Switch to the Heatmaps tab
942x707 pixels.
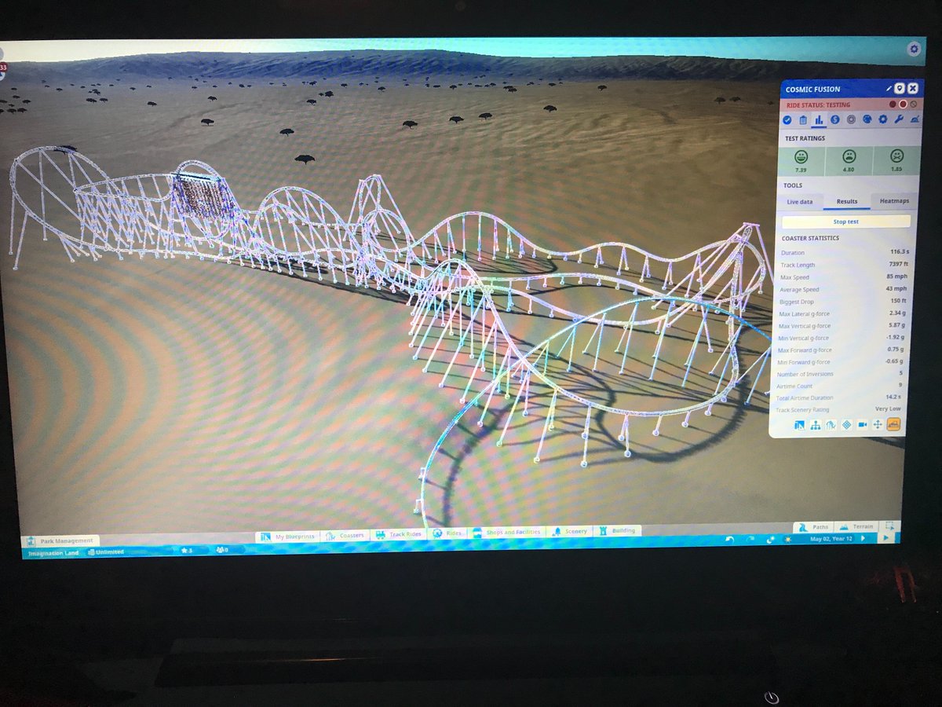(x=895, y=201)
